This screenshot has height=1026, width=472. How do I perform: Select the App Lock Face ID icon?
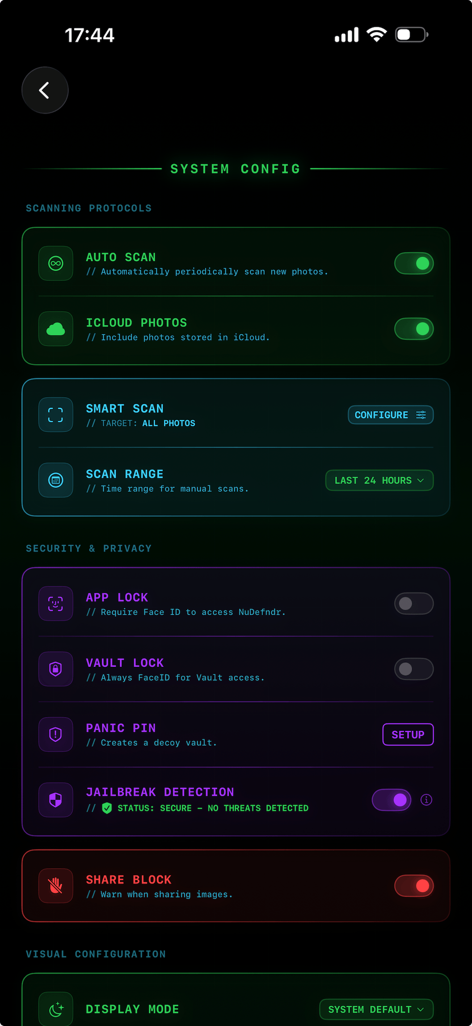[x=55, y=603]
